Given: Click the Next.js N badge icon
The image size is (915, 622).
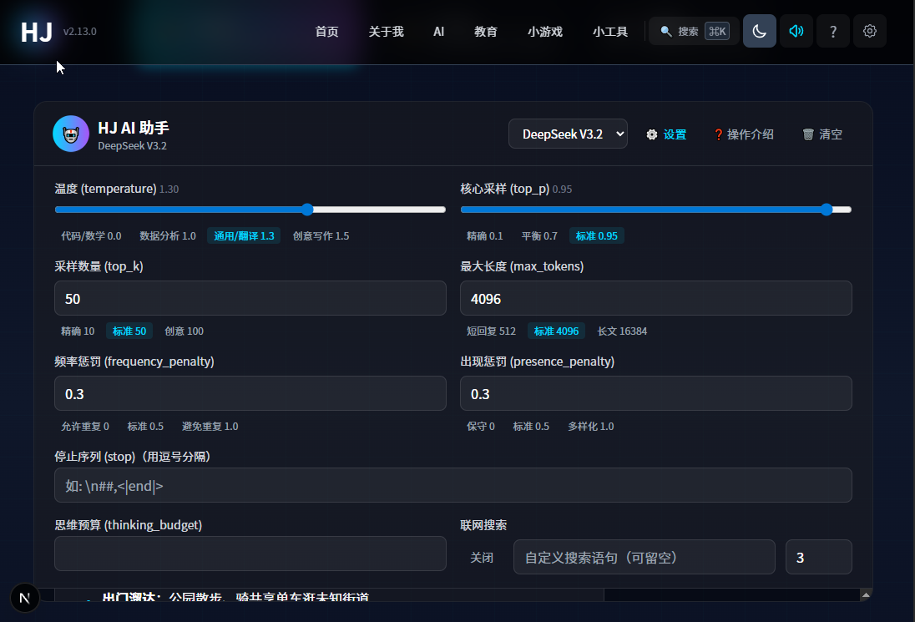Looking at the screenshot, I should pyautogui.click(x=24, y=598).
